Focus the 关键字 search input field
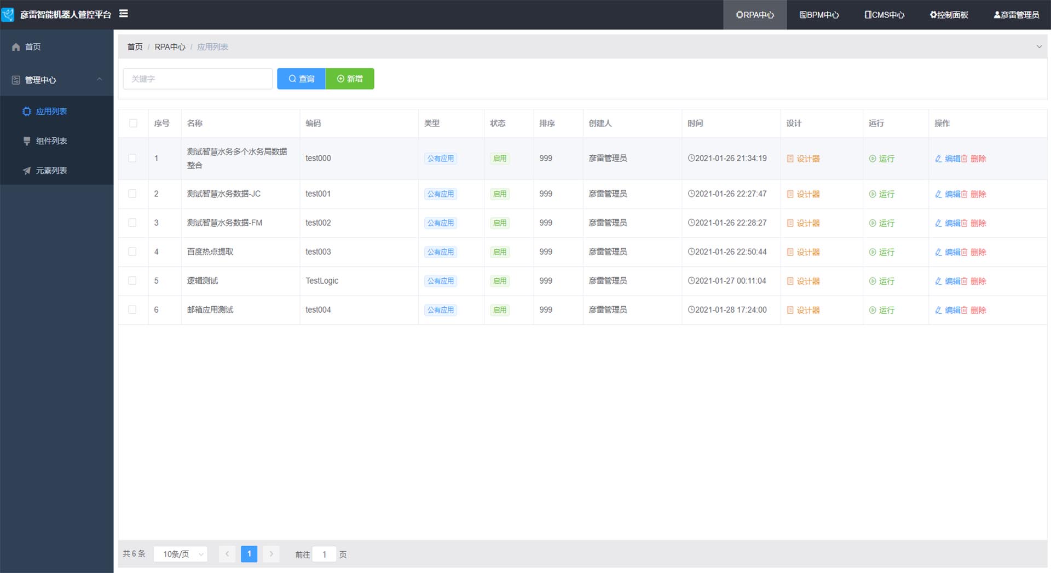The image size is (1051, 573). tap(198, 79)
